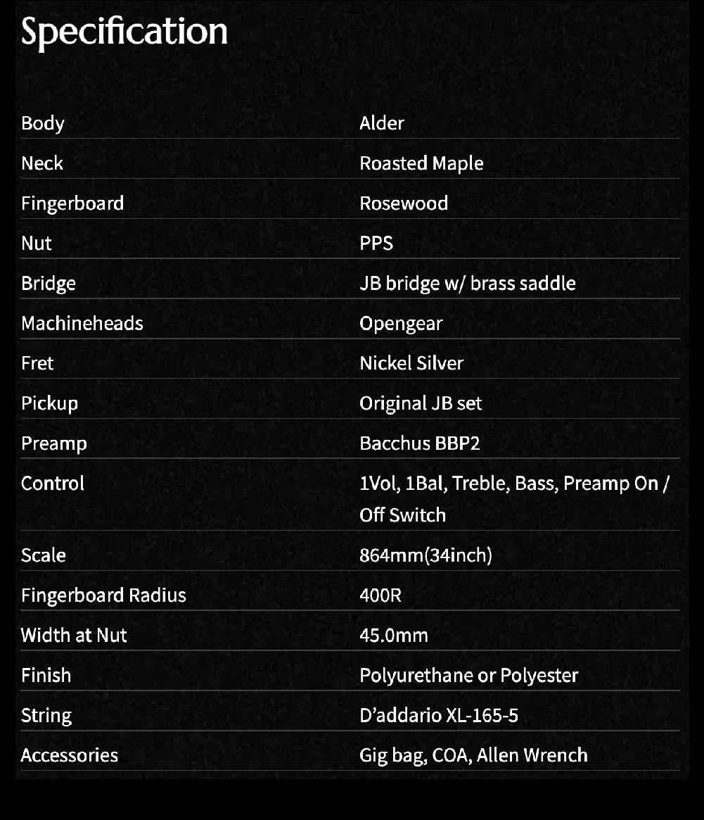Click the Roasted Maple neck value
Image resolution: width=704 pixels, height=820 pixels.
tap(421, 163)
